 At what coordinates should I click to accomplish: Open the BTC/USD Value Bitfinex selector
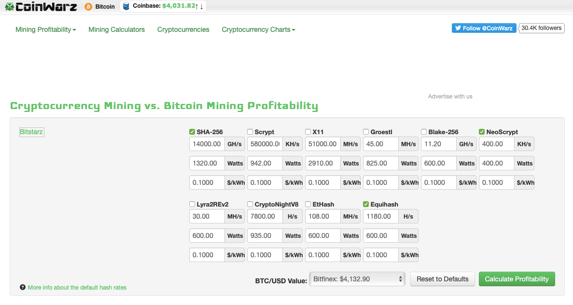pyautogui.click(x=357, y=279)
